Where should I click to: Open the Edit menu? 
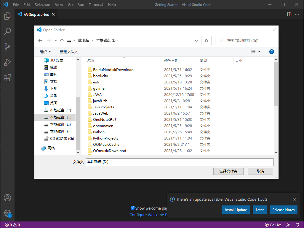[27, 4]
